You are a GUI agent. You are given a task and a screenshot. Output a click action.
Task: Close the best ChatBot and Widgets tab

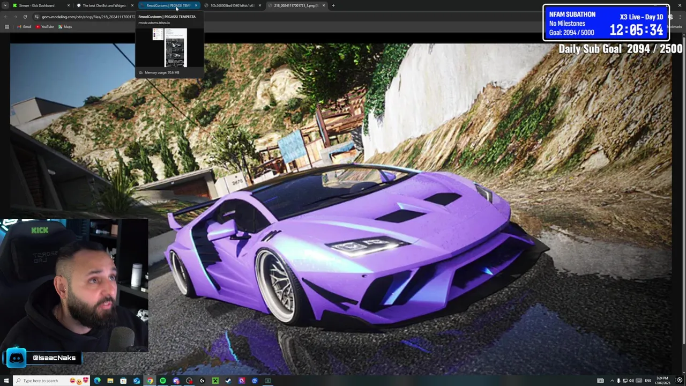point(132,5)
